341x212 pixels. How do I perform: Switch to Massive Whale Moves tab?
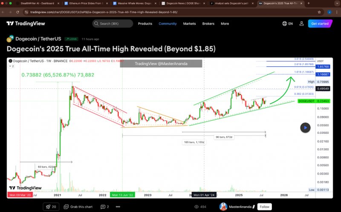(x=135, y=3)
